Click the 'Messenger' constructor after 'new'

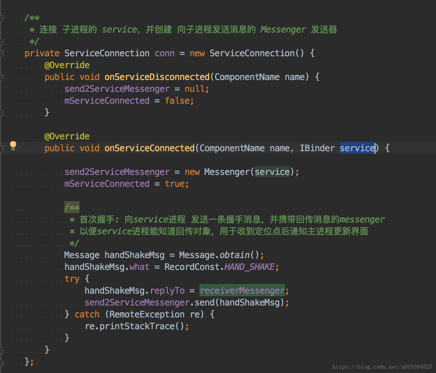(227, 172)
